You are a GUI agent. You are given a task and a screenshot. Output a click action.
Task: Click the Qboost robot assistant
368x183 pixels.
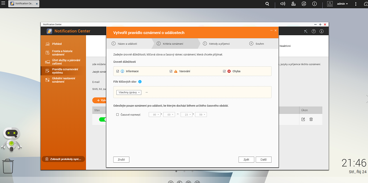pyautogui.click(x=12, y=140)
